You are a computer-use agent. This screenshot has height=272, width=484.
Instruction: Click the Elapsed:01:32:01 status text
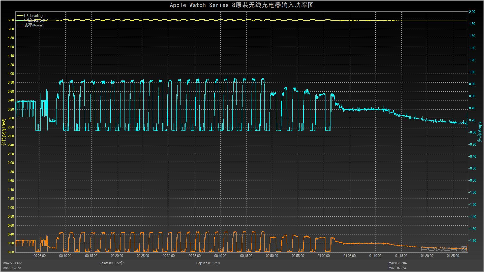208,263
